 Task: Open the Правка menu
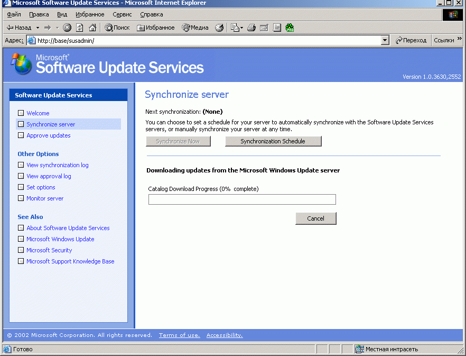click(x=39, y=14)
